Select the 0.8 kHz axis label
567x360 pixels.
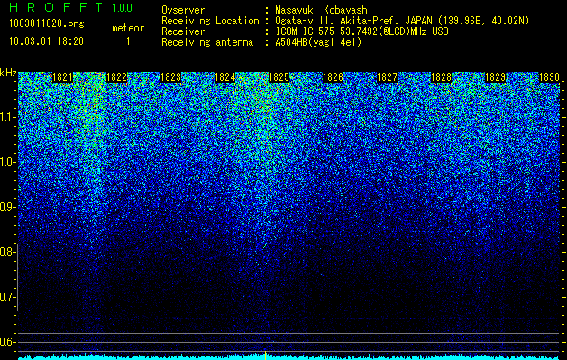(x=7, y=252)
